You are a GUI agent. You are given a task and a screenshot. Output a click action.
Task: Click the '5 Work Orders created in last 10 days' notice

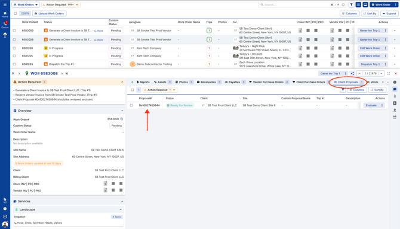point(38,164)
